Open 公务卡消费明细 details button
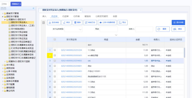Screen dimensions: 192x98 107,23
